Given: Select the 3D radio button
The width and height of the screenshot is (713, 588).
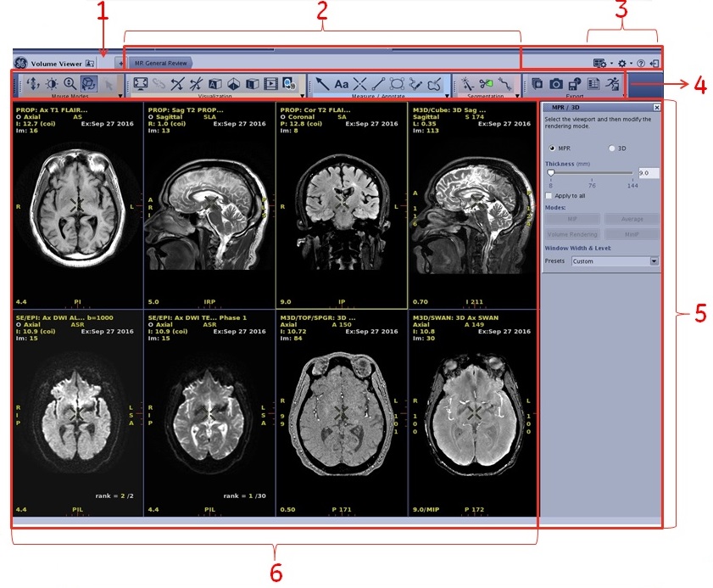Looking at the screenshot, I should [612, 148].
